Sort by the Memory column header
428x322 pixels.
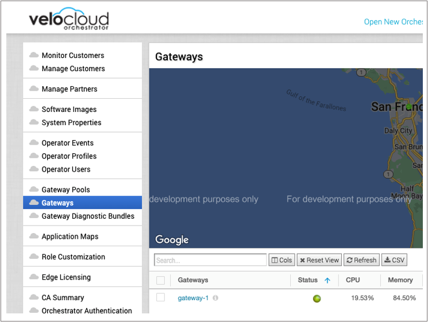(x=400, y=280)
